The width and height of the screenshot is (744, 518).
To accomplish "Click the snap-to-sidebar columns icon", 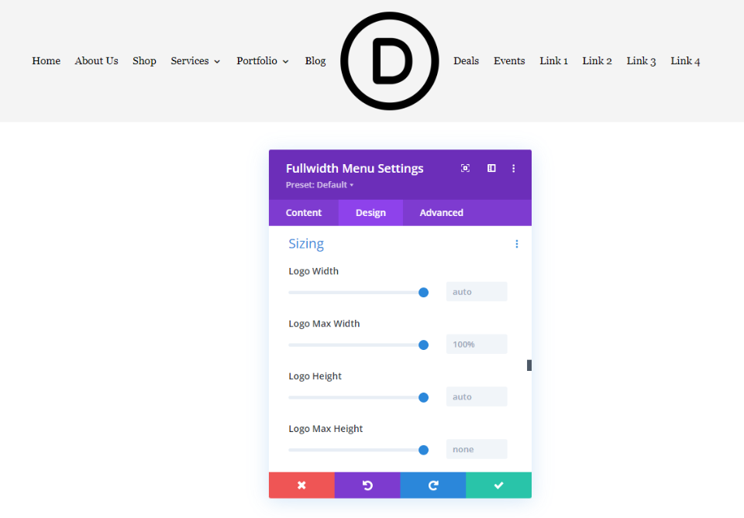I will (x=491, y=168).
